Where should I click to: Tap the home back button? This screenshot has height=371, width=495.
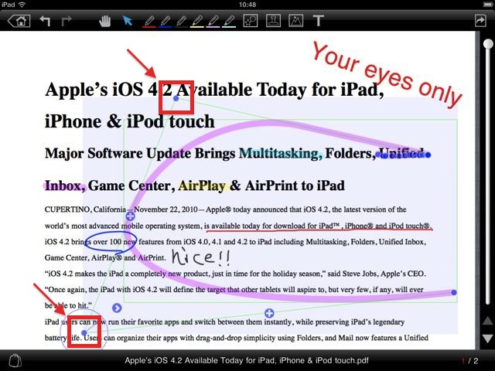coord(19,21)
